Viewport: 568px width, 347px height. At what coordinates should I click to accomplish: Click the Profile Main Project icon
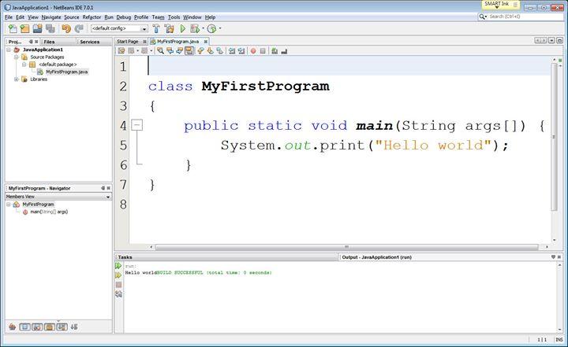(x=212, y=28)
